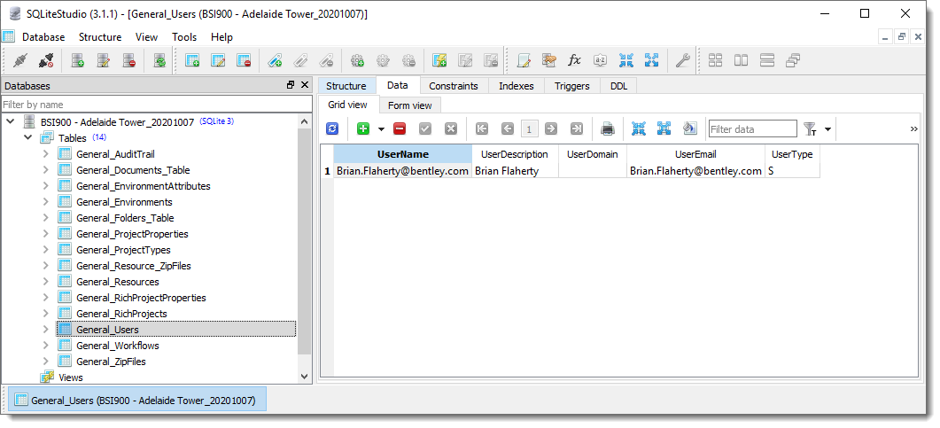Insert a row with the green plus button
Image resolution: width=940 pixels, height=428 pixels.
363,128
